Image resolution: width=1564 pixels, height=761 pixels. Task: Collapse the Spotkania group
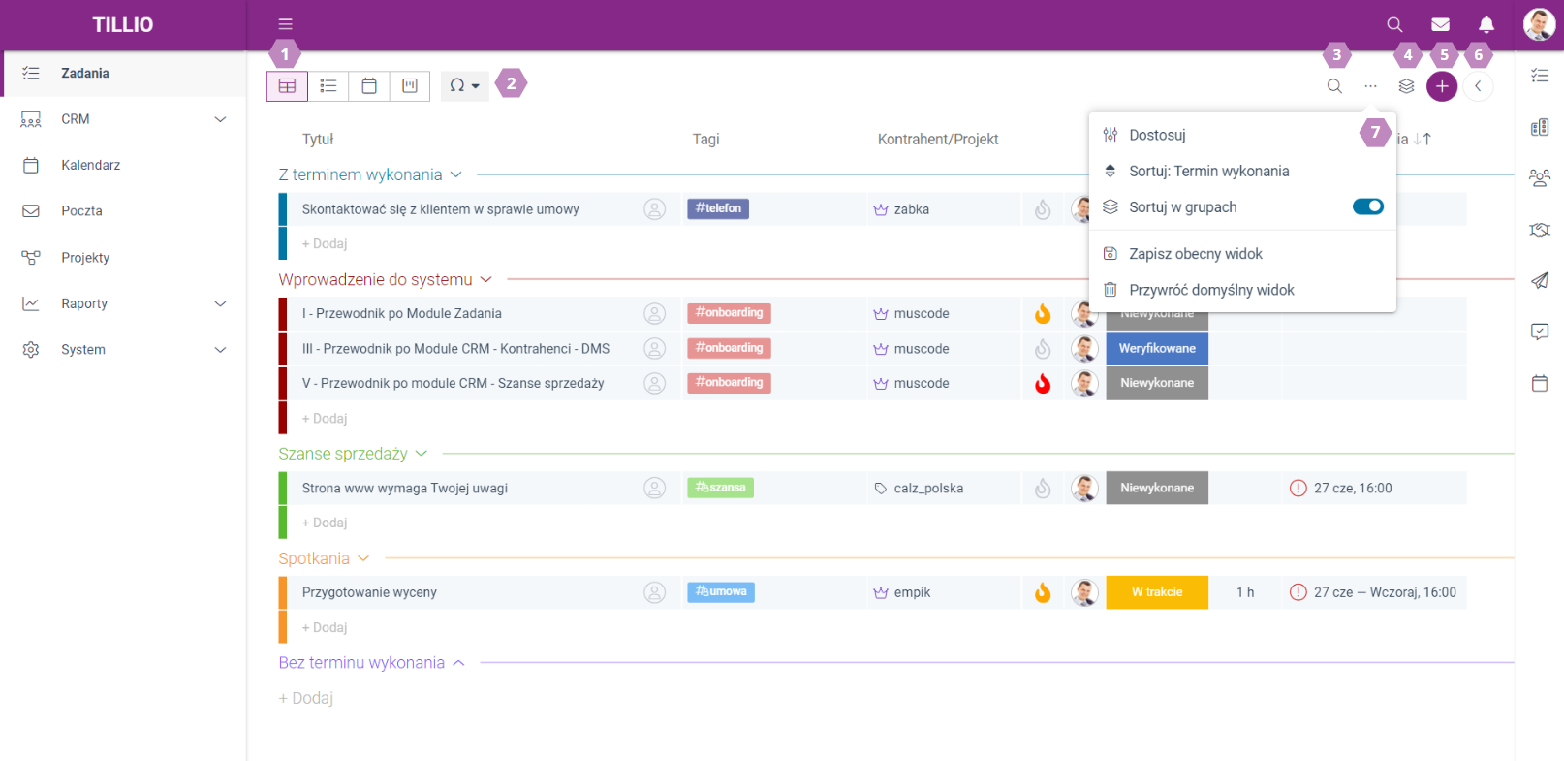coord(363,558)
